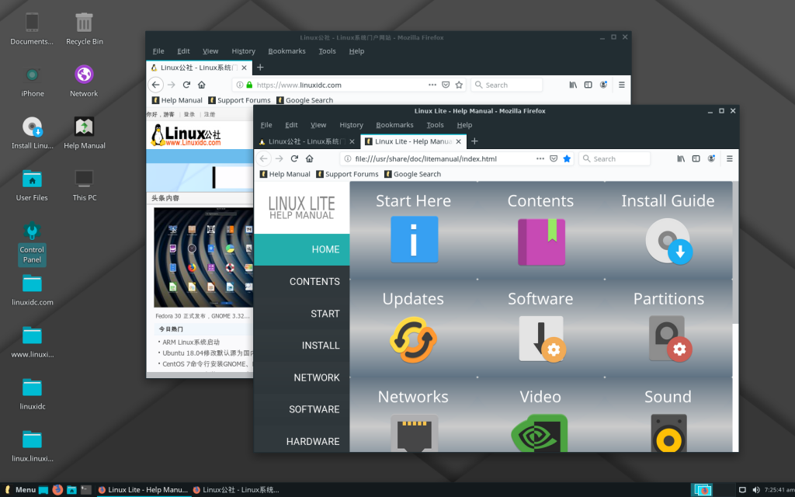Toggle the sidebar view icon in Firefox
The height and width of the screenshot is (497, 795).
click(x=695, y=158)
